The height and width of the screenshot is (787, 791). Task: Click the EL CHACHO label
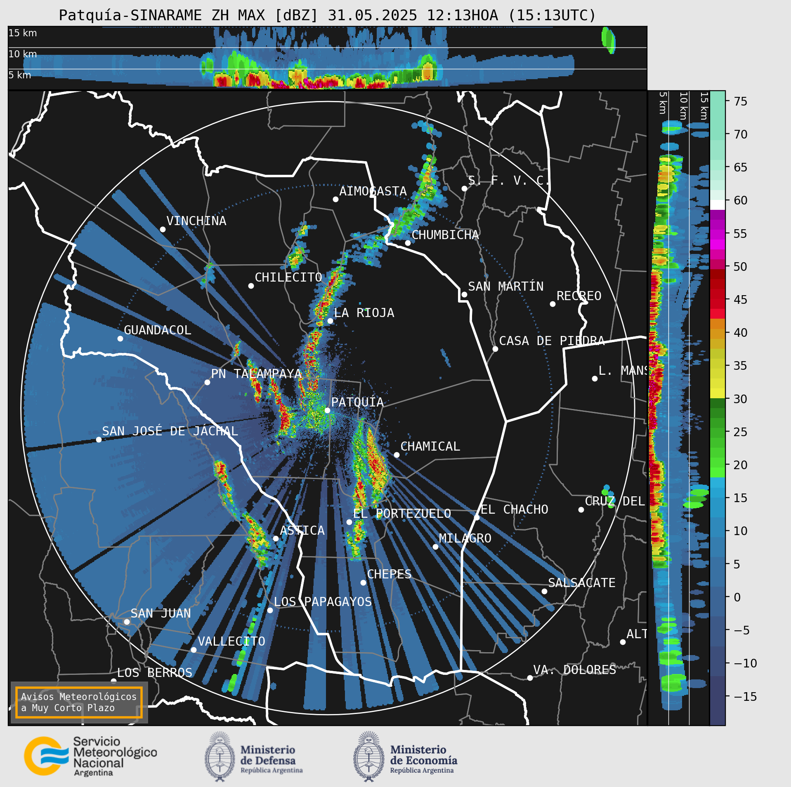514,510
